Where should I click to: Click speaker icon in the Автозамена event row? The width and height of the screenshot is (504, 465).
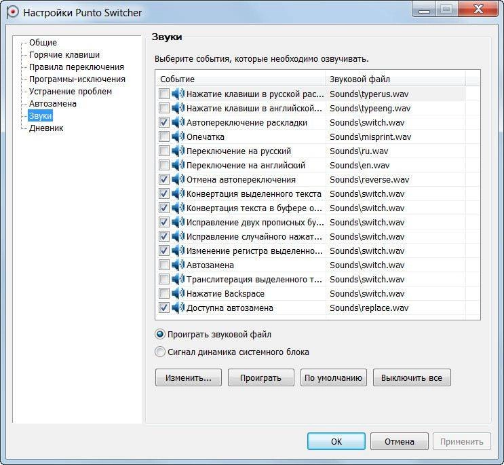point(178,265)
